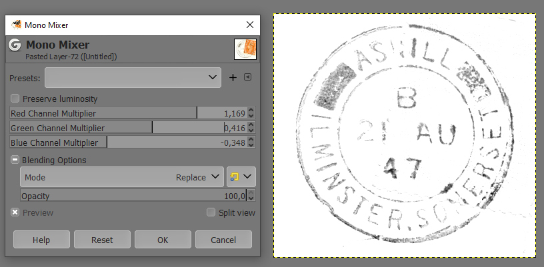The height and width of the screenshot is (267, 544).
Task: Collapse the Blending Options section
Action: point(15,160)
